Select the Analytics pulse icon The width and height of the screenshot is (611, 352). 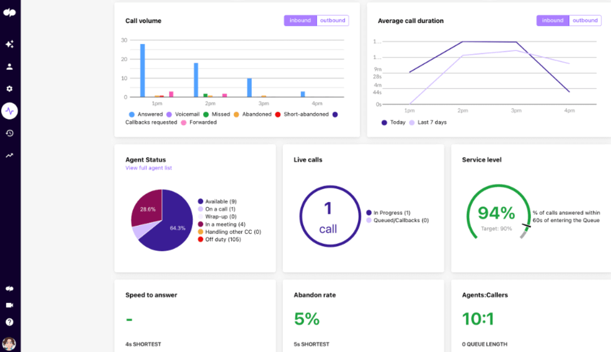pos(10,111)
